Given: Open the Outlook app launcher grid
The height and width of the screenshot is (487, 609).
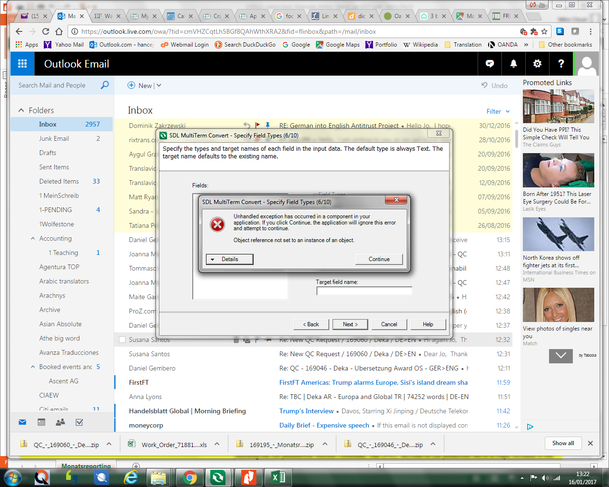Looking at the screenshot, I should coord(22,64).
